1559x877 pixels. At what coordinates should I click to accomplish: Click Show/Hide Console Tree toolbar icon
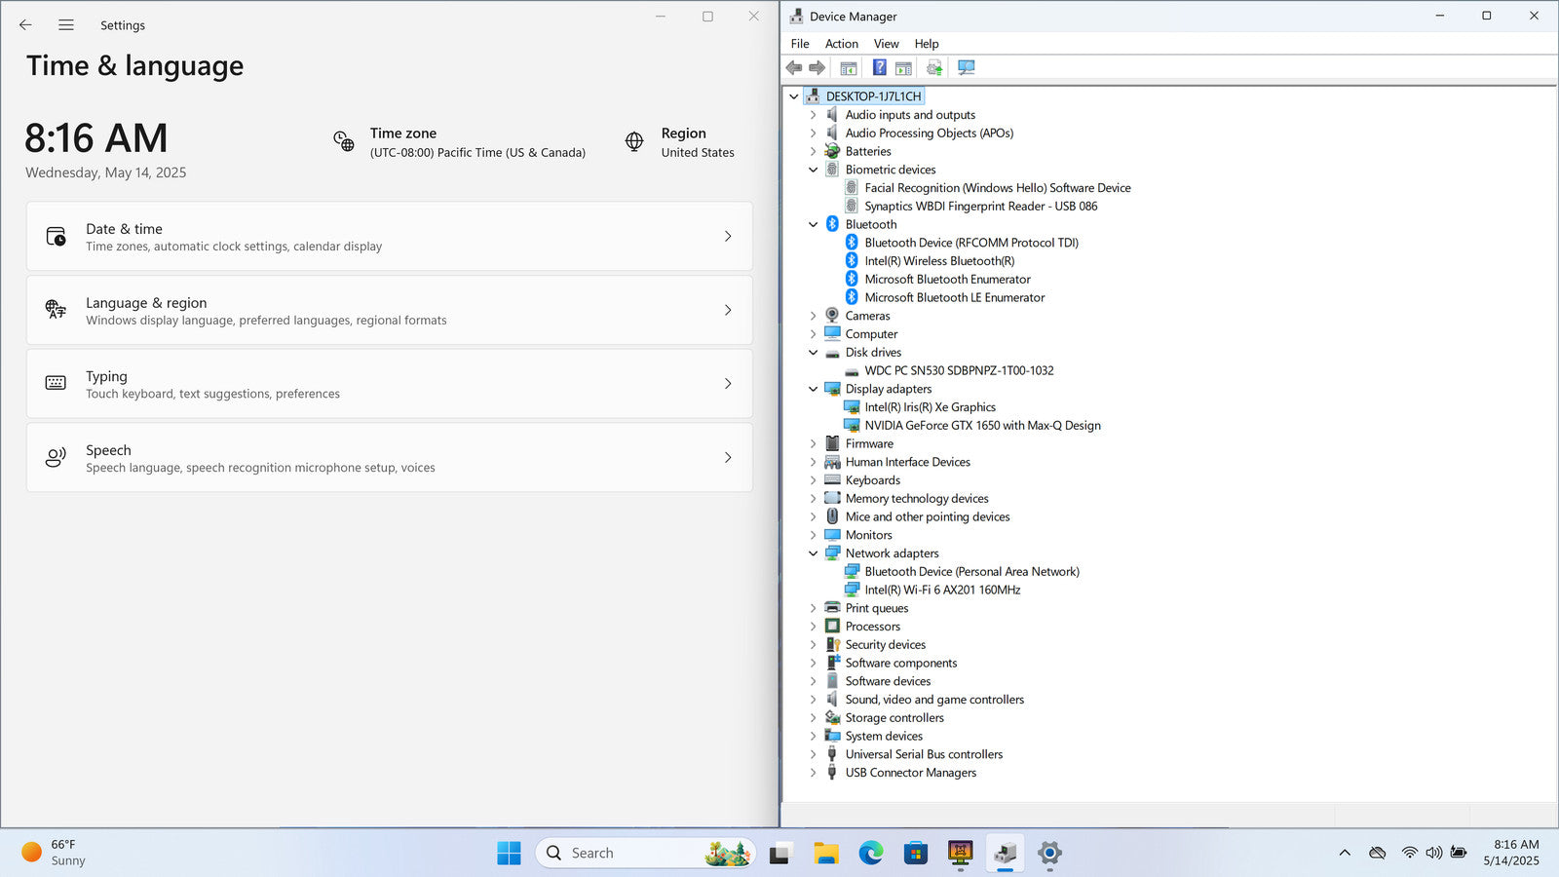849,67
